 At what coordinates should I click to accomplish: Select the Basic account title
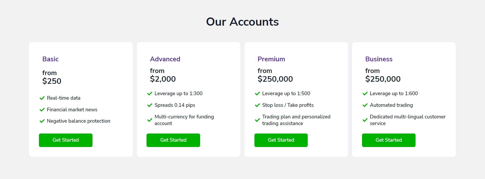(x=50, y=59)
